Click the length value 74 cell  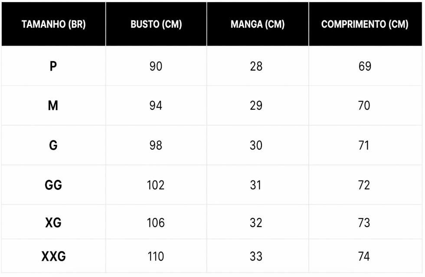tap(364, 257)
